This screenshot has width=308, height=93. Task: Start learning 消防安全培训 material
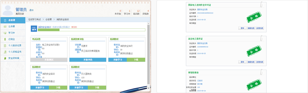point(40,87)
